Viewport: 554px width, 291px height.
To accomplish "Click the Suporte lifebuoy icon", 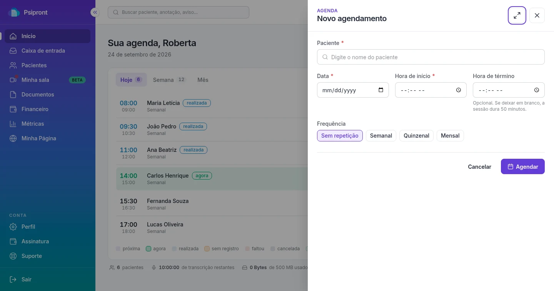I will [13, 256].
